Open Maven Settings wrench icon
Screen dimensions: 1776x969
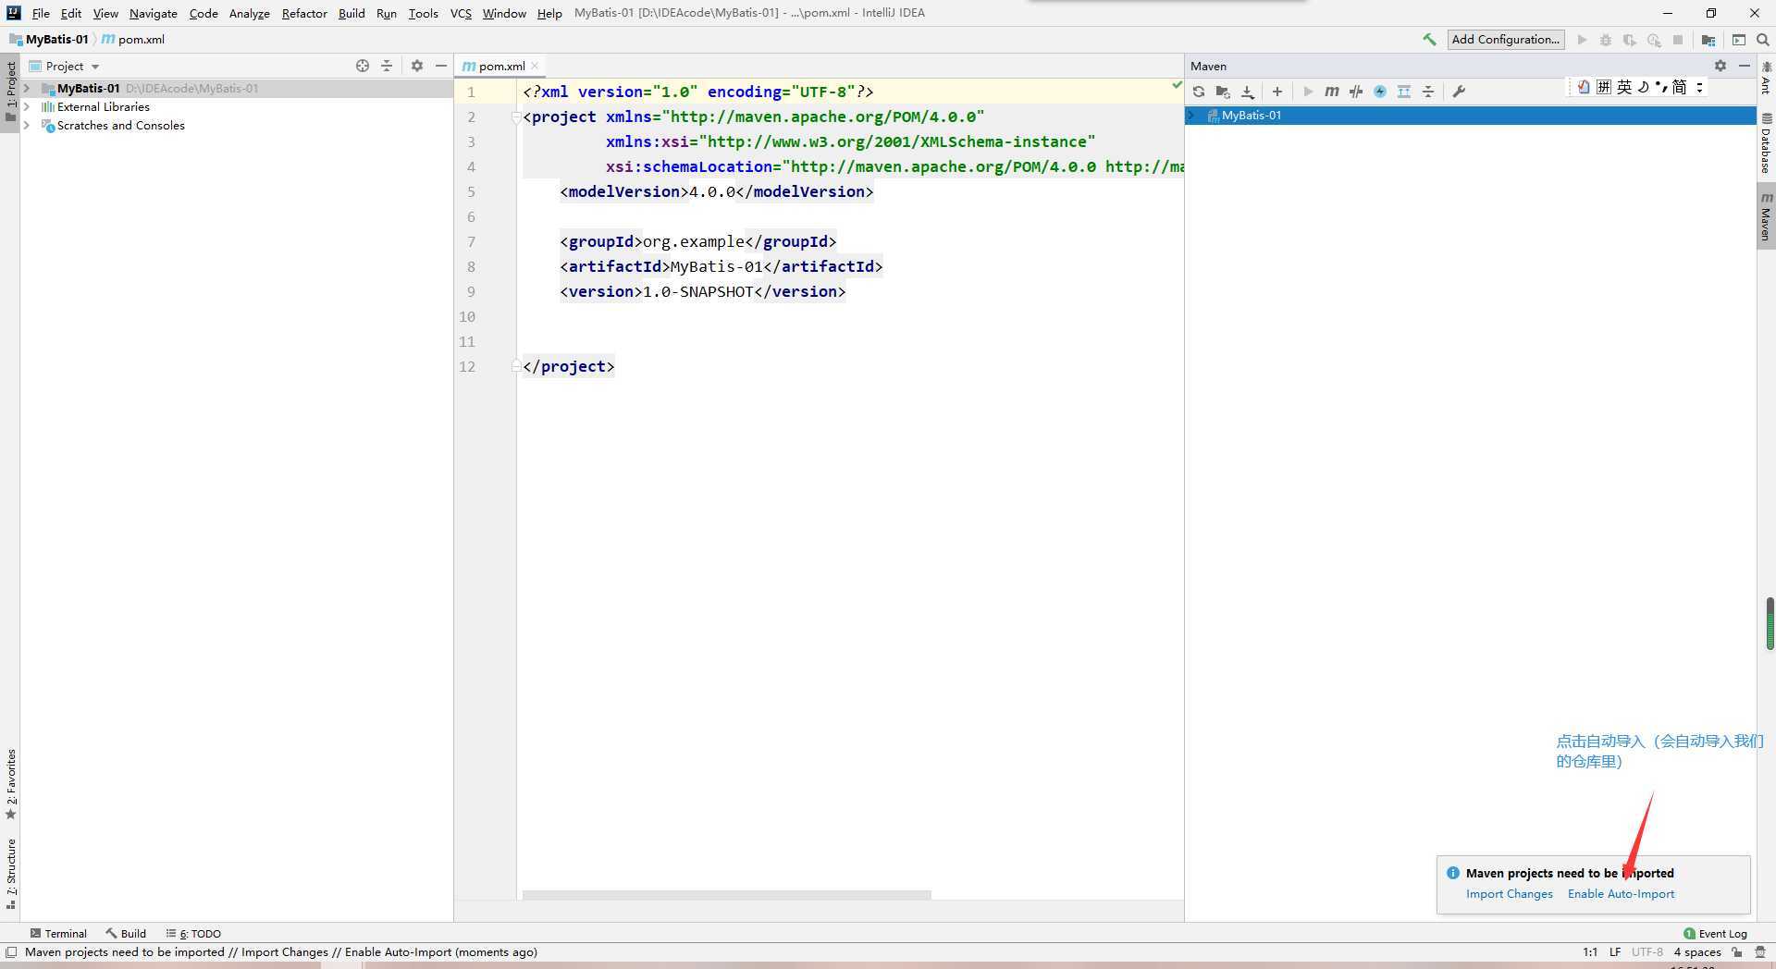(x=1459, y=92)
